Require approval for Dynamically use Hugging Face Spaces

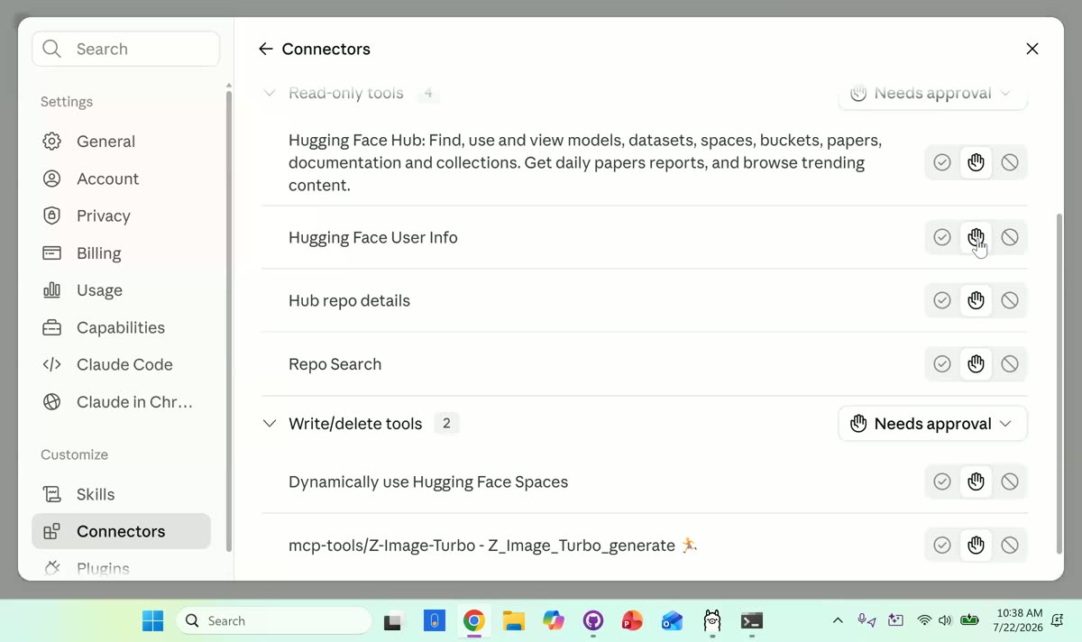pyautogui.click(x=976, y=481)
